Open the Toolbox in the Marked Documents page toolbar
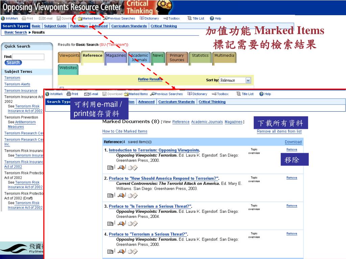 click(220, 94)
